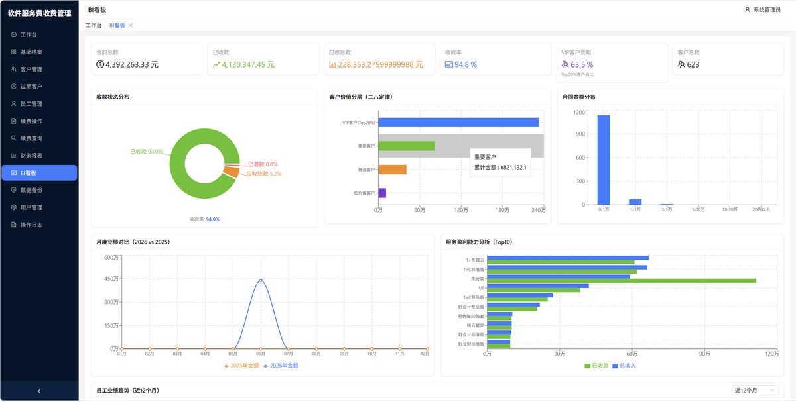Open 数据备份 shield icon entry

tap(14, 190)
